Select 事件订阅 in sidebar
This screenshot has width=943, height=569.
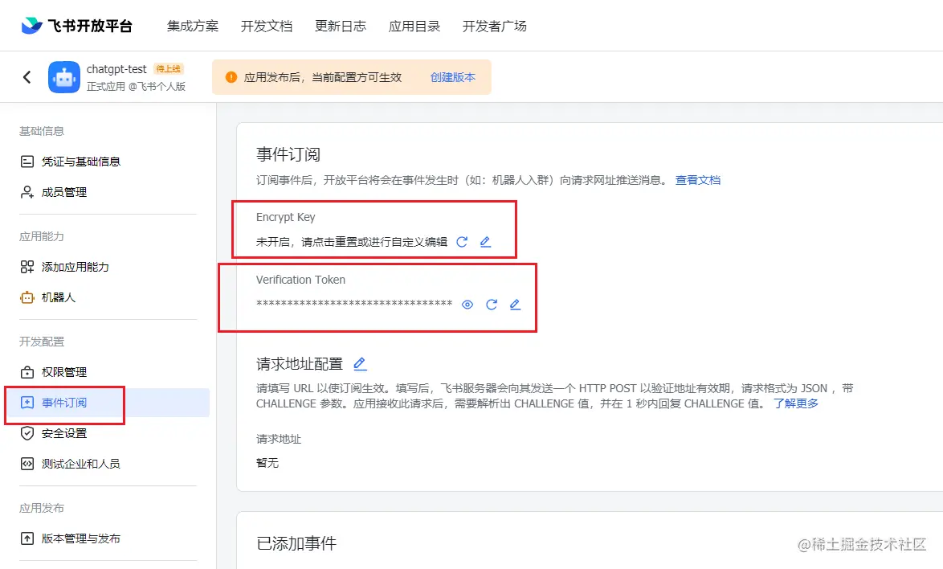click(x=64, y=403)
